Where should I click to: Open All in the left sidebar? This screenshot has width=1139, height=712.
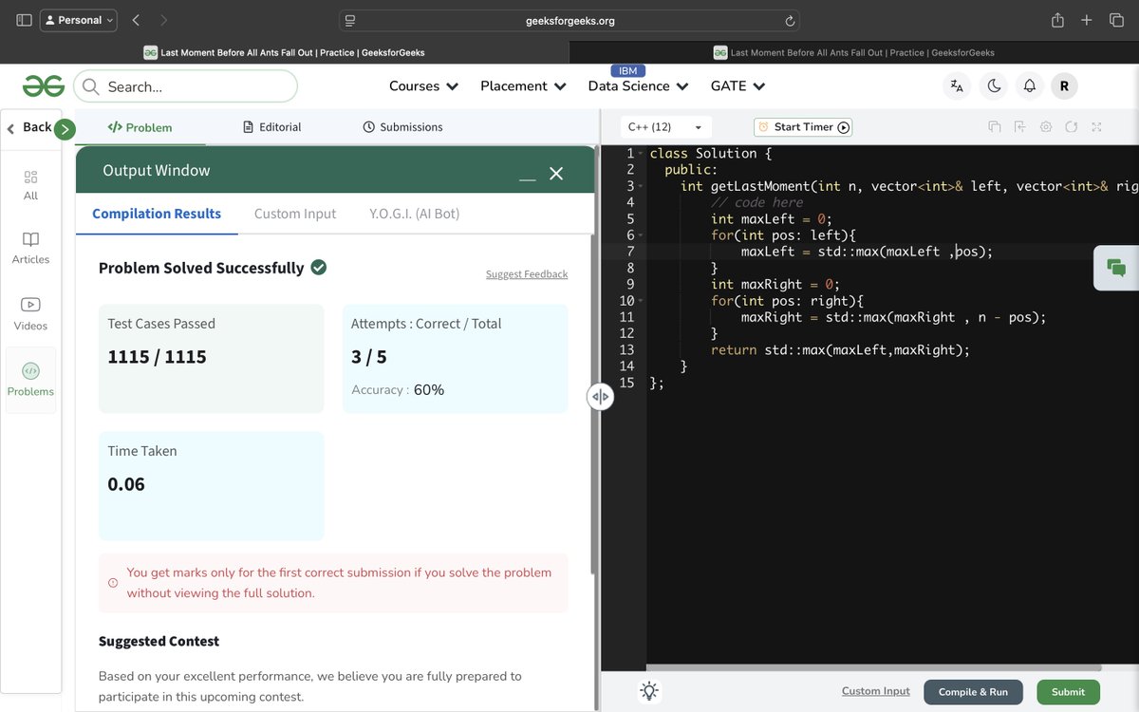(x=30, y=185)
